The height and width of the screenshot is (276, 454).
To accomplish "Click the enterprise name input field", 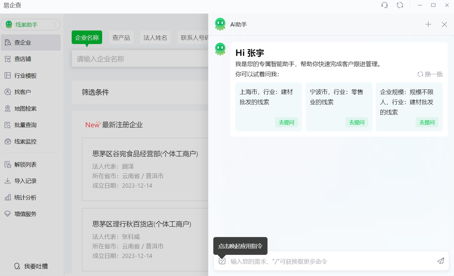I will (139, 59).
